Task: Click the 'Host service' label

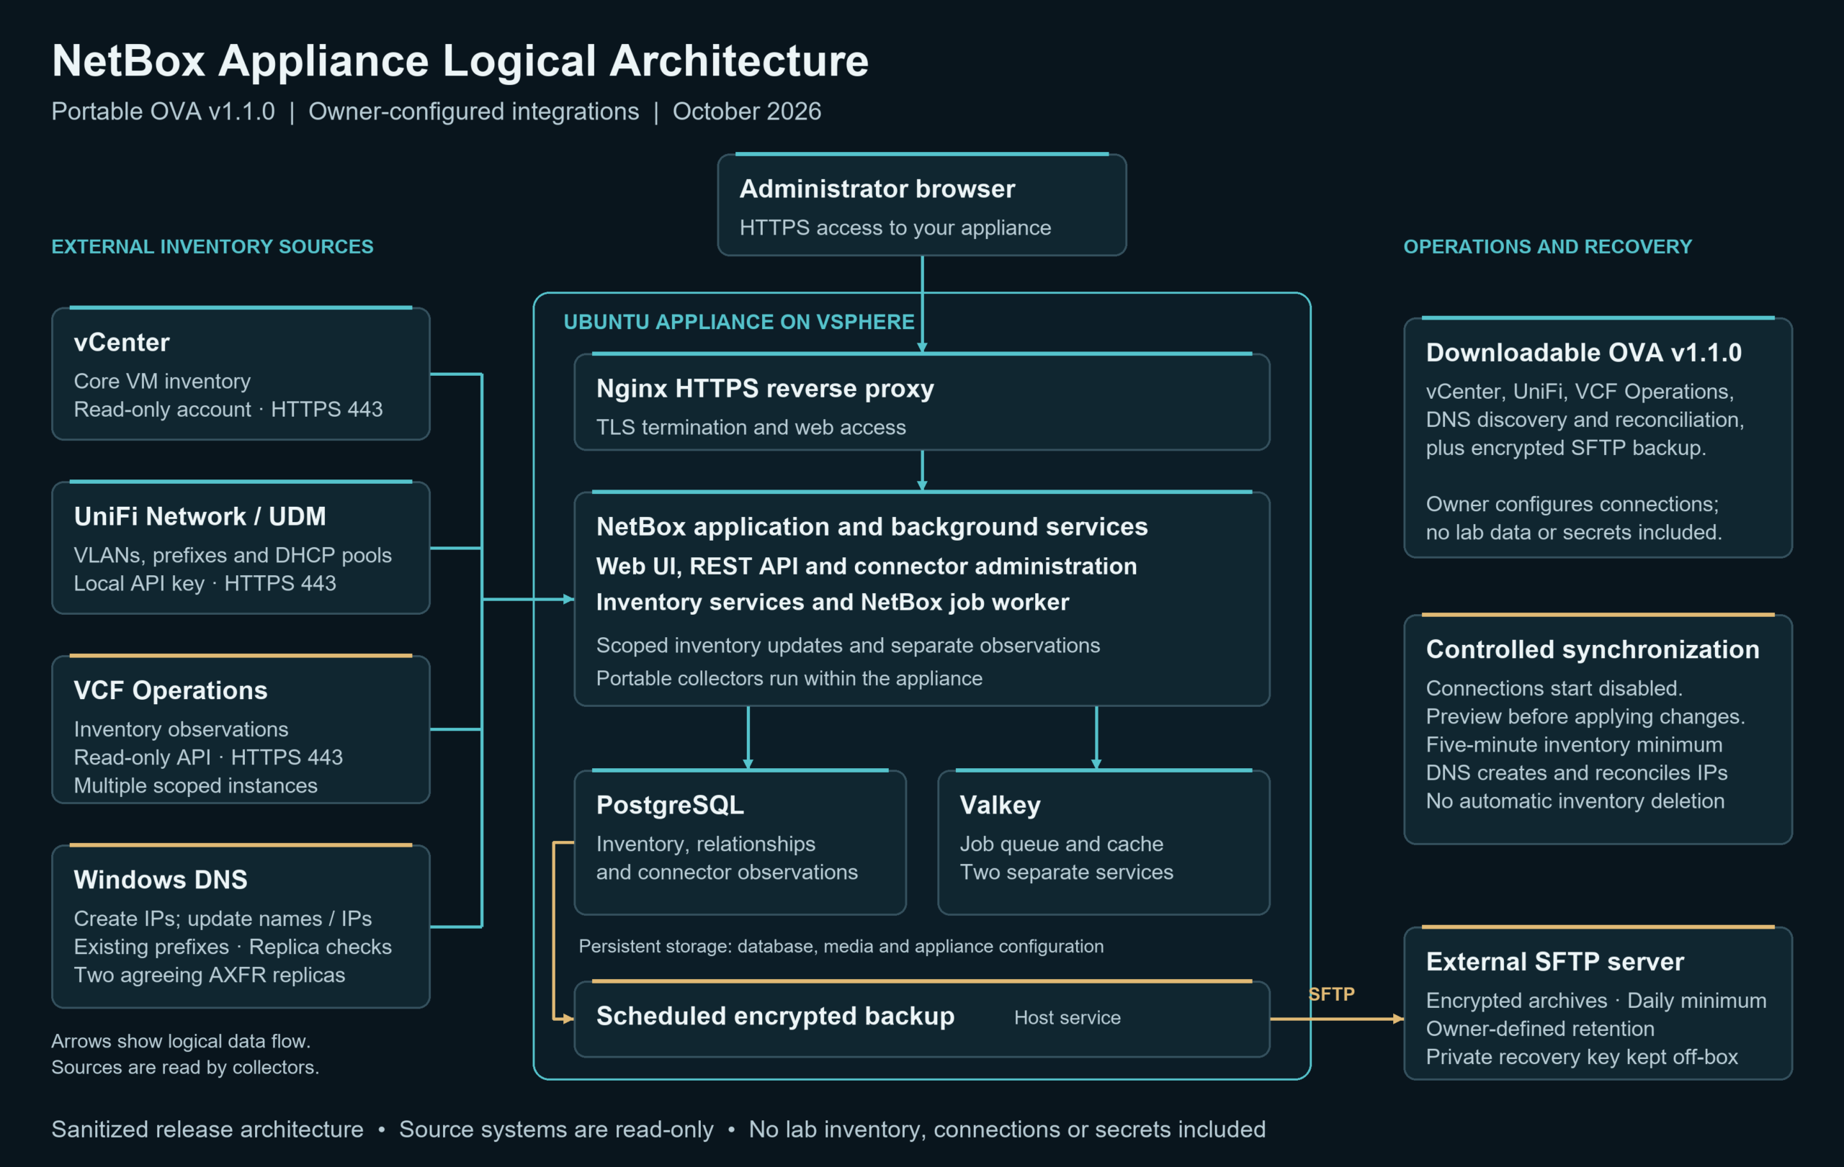Action: coord(1068,1018)
